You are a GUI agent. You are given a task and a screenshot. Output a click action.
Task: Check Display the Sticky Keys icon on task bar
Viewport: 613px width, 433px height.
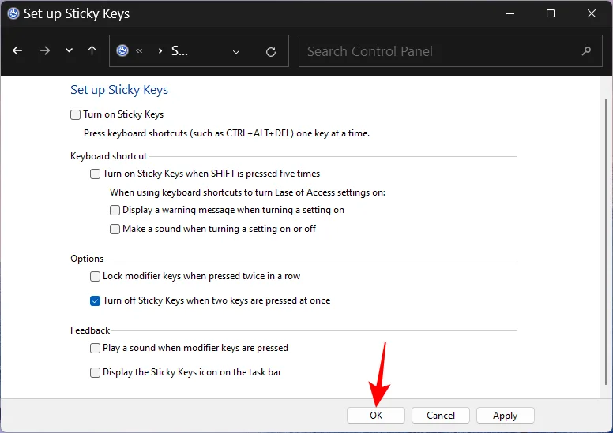tap(95, 372)
